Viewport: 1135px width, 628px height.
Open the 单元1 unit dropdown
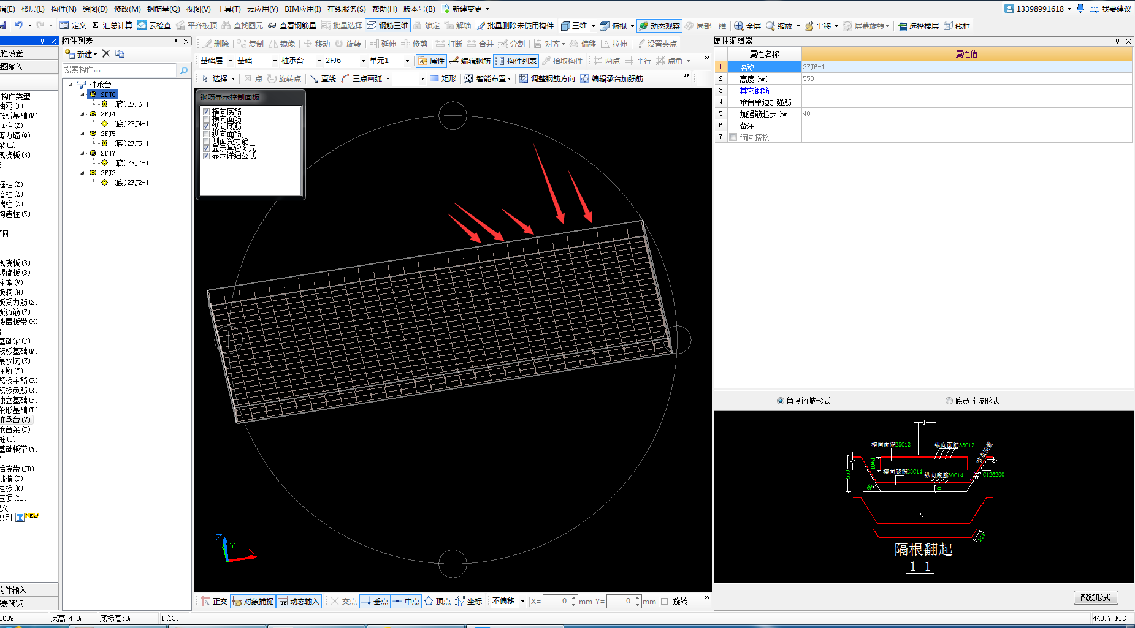tap(407, 61)
